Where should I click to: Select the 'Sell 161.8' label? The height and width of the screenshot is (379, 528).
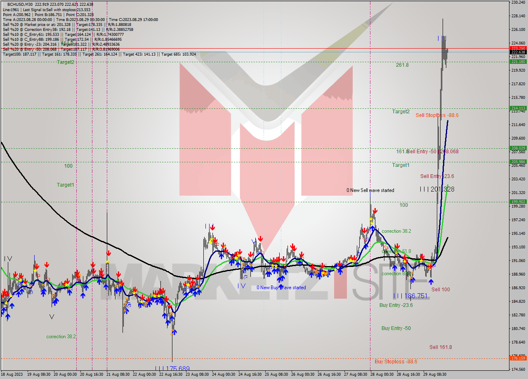pos(441,347)
